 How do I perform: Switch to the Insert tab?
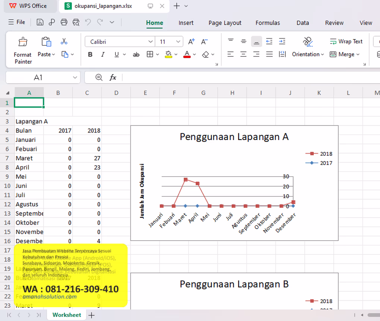[186, 23]
